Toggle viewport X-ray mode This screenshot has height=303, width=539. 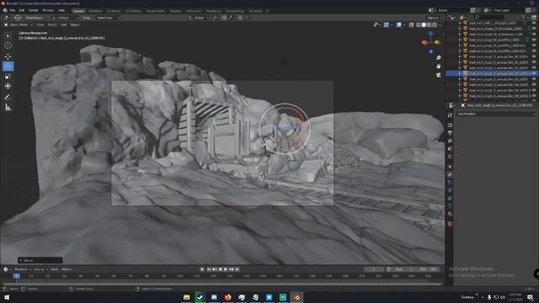point(412,24)
